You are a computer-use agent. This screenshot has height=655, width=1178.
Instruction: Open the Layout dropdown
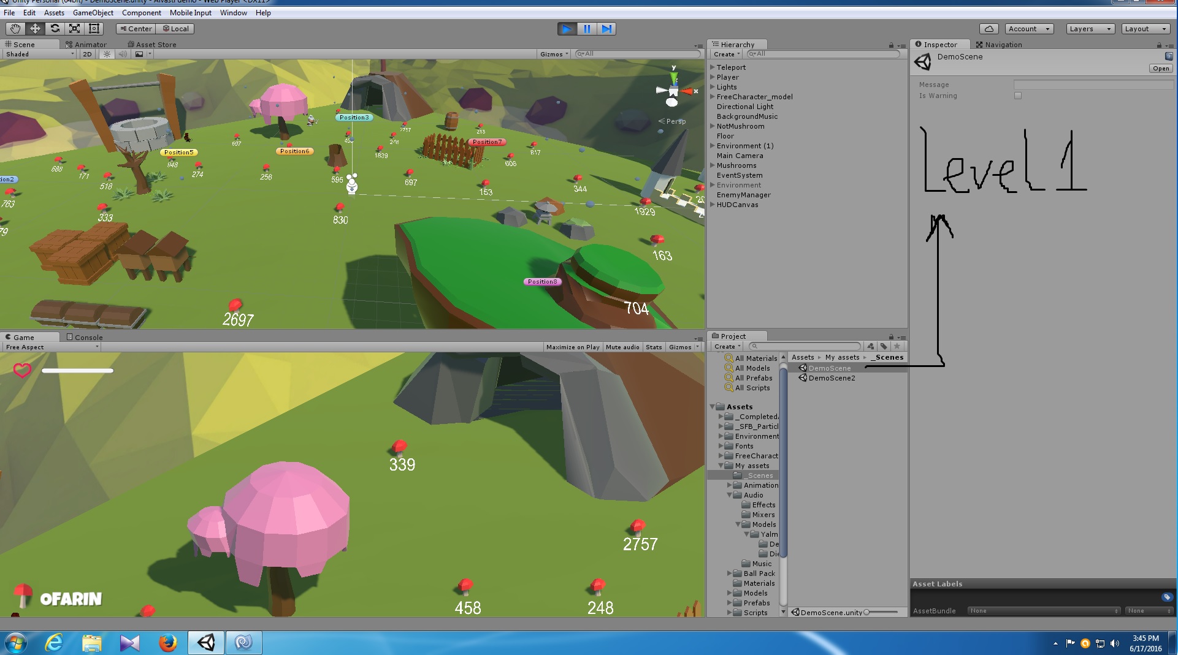coord(1145,29)
